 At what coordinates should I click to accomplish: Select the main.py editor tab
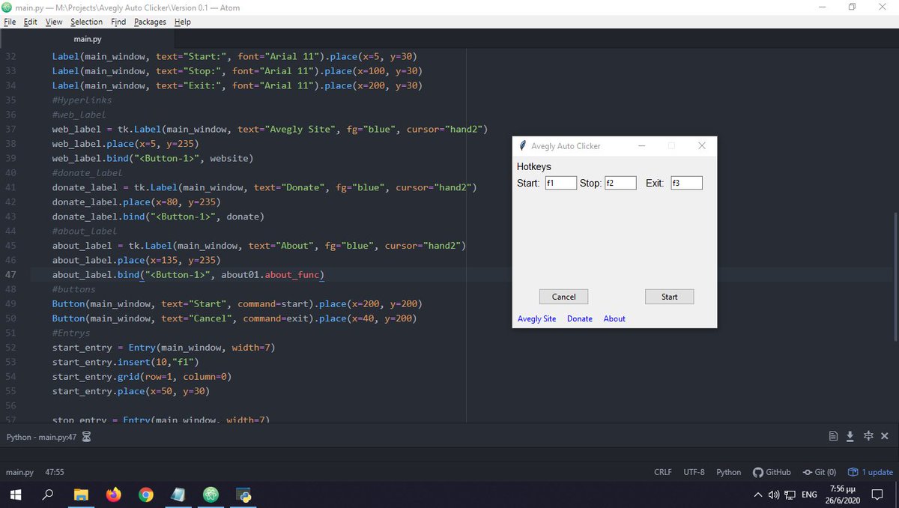click(88, 39)
